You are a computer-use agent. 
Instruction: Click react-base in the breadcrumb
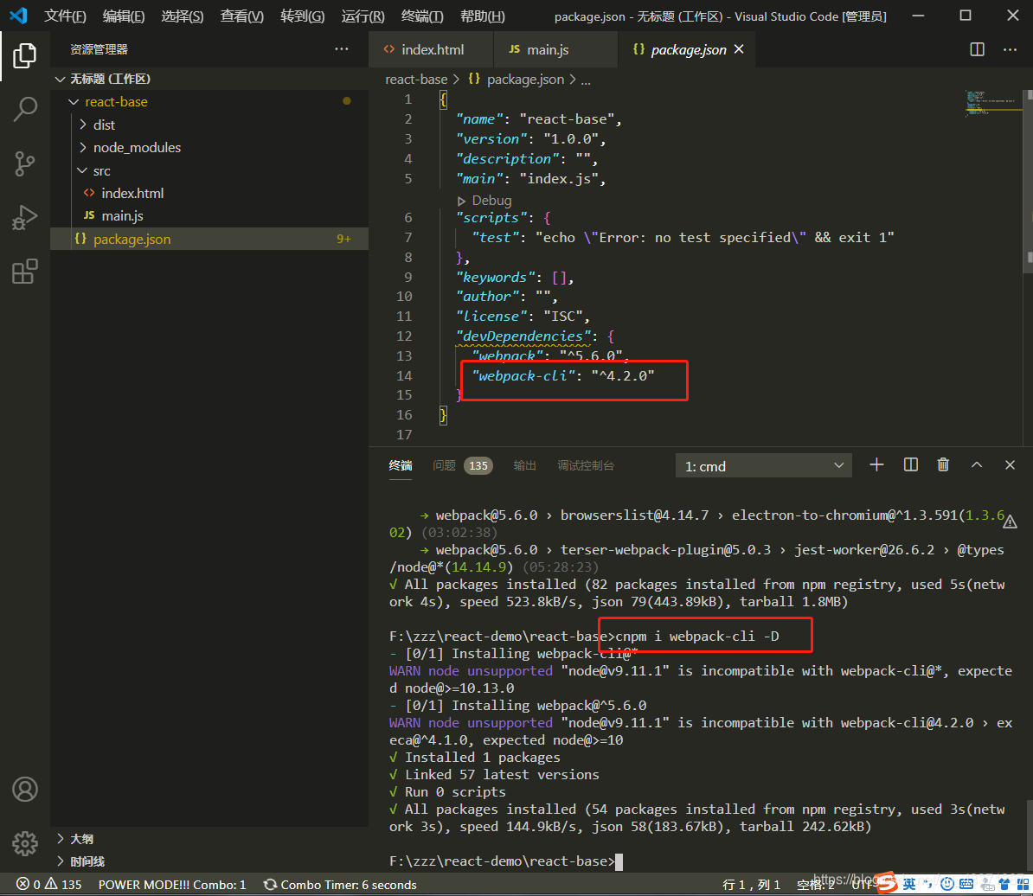tap(415, 79)
